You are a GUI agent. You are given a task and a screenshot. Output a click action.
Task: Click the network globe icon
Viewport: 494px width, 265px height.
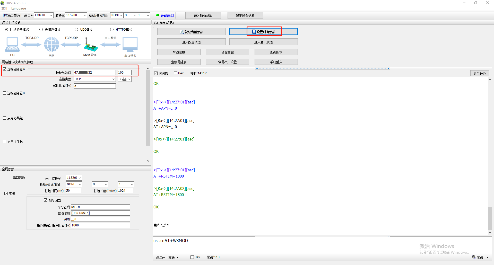click(51, 44)
